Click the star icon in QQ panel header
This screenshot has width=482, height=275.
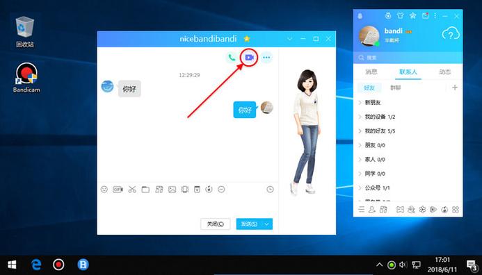(x=412, y=16)
